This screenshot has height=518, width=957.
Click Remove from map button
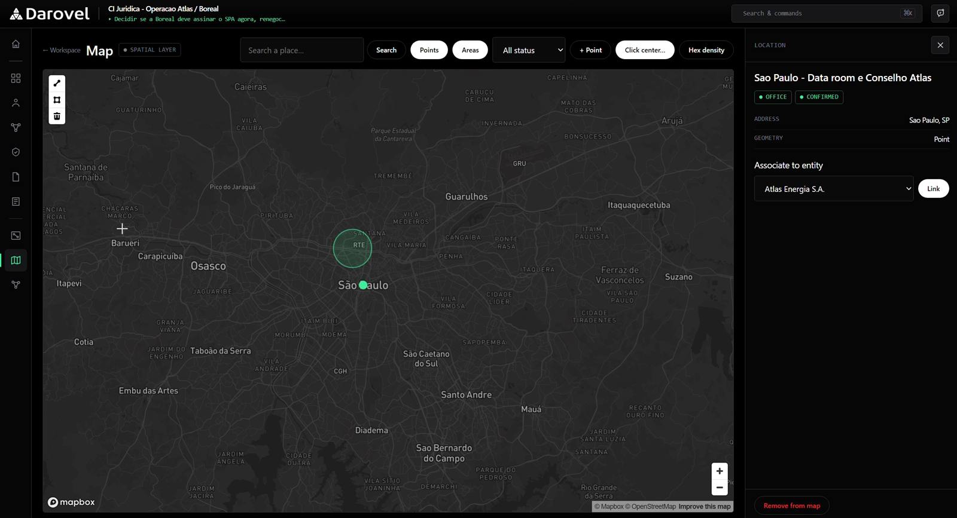click(x=791, y=505)
